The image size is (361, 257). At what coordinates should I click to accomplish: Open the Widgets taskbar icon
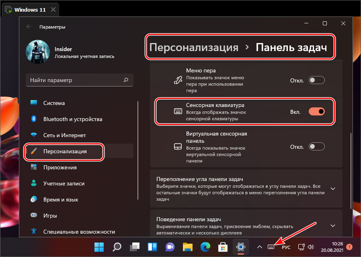pos(152,247)
